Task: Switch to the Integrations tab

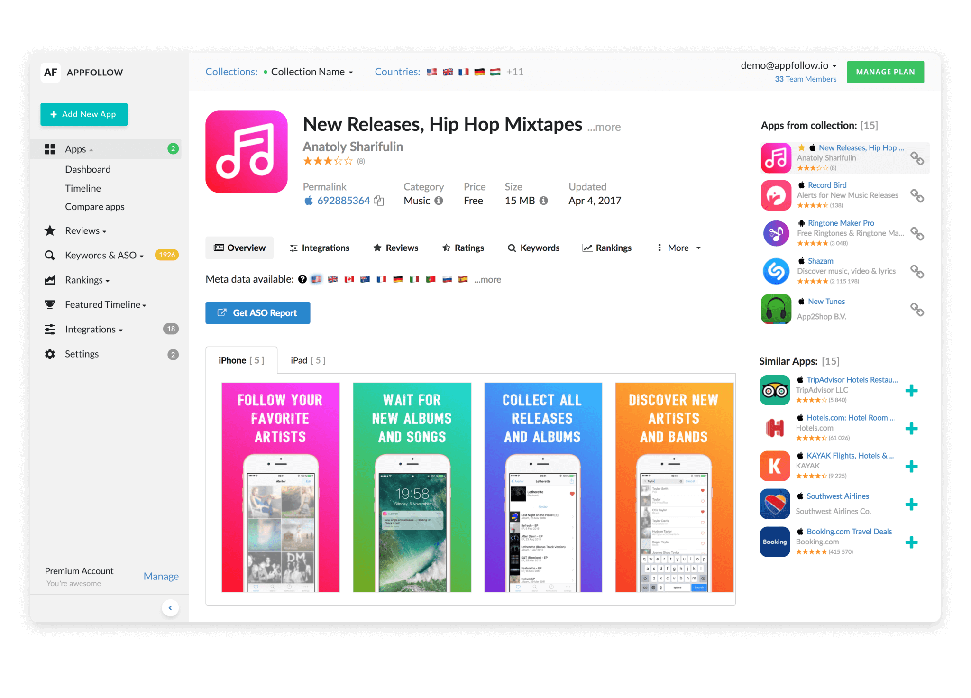Action: click(x=320, y=248)
